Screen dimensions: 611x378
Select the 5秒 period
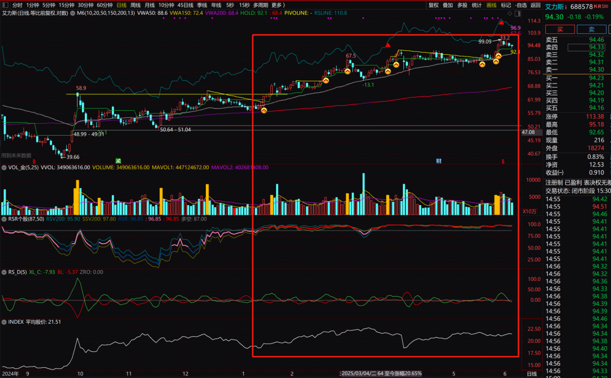click(x=230, y=5)
